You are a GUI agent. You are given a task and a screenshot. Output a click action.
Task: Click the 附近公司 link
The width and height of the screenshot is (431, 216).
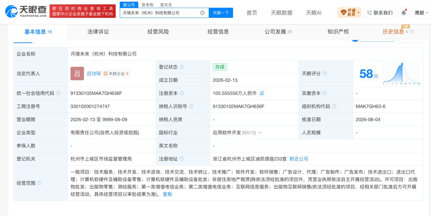click(x=299, y=159)
